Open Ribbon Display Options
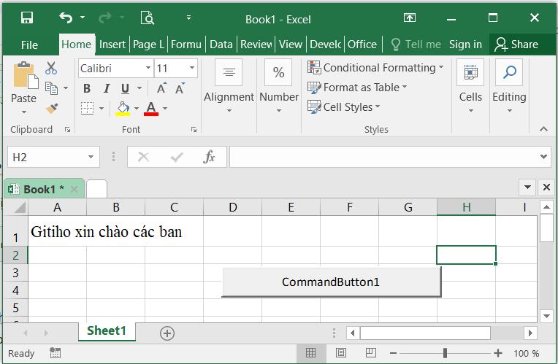 pyautogui.click(x=410, y=18)
